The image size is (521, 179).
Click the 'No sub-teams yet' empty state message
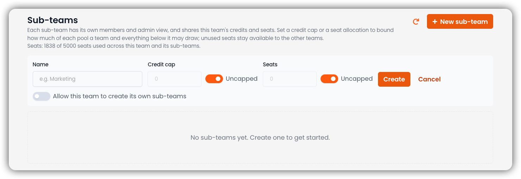click(260, 138)
